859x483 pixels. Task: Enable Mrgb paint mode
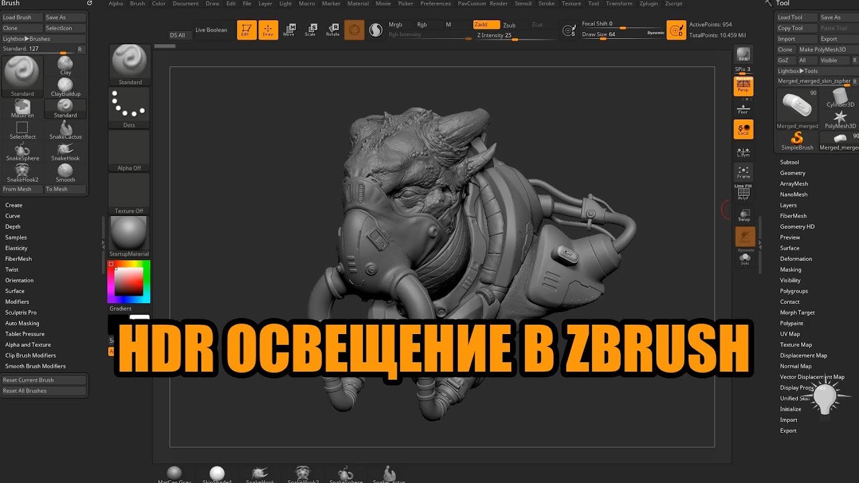pos(396,25)
